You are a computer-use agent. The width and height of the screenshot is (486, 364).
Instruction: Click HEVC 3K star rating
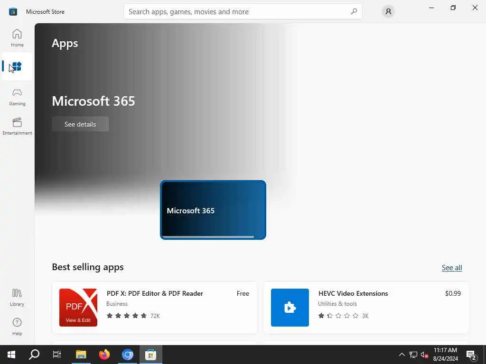[344, 316]
